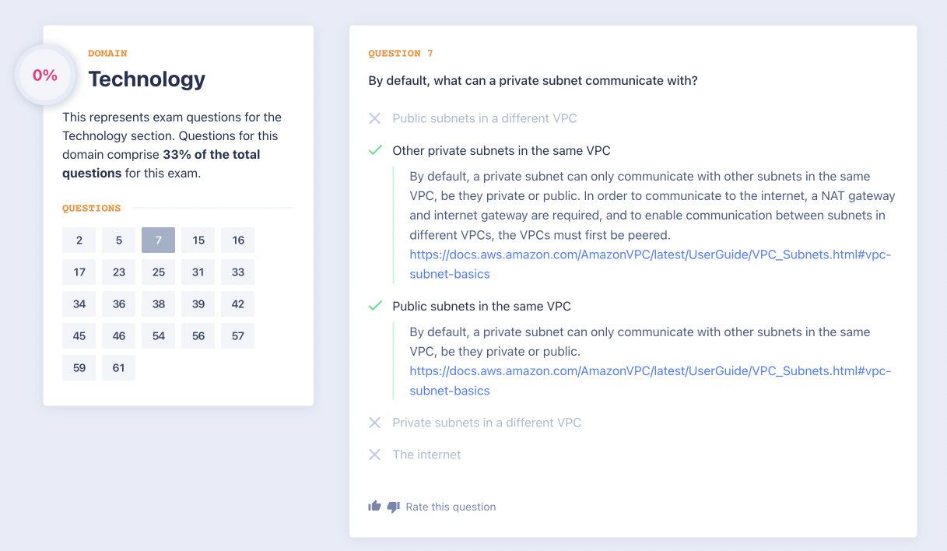Screen dimensions: 947x551
Task: Select "The internet" answer option
Action: tap(426, 454)
